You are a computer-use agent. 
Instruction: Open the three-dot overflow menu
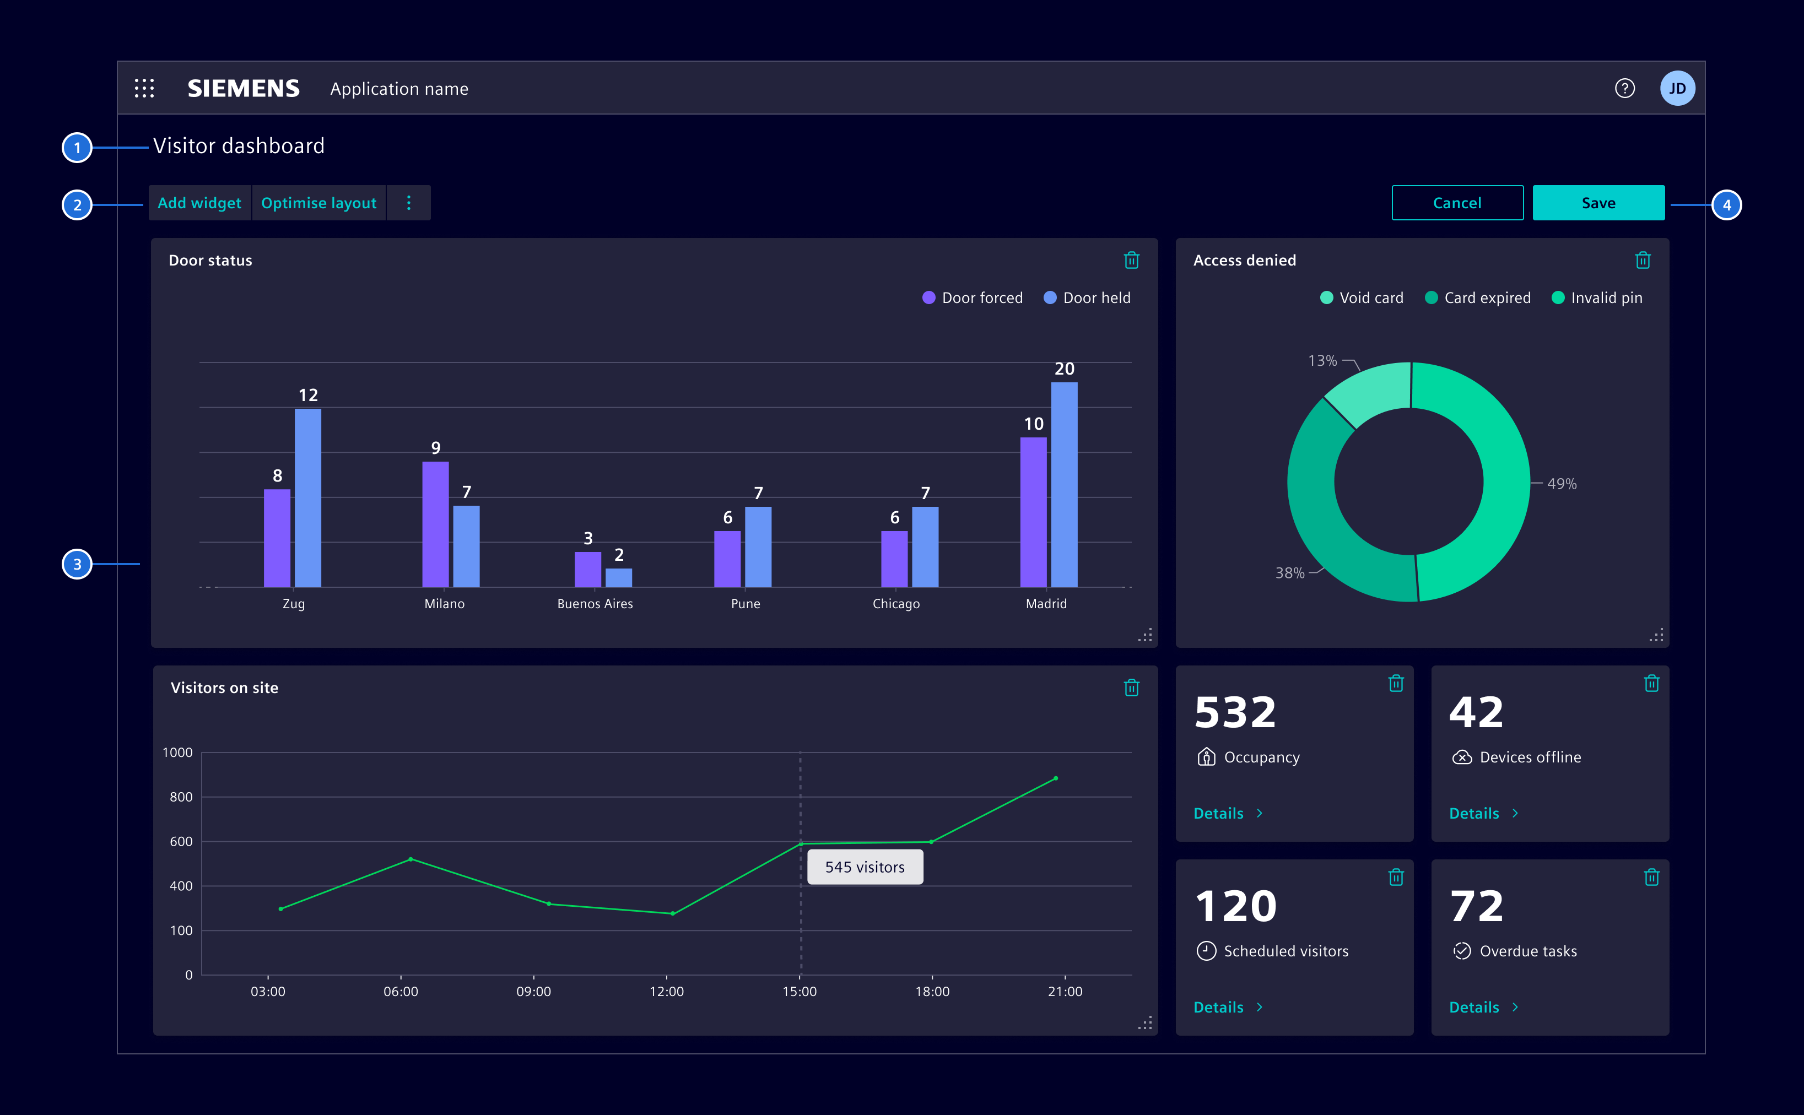(409, 203)
